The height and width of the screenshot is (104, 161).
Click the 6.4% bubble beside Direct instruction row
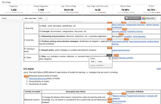pyautogui.click(x=110, y=99)
